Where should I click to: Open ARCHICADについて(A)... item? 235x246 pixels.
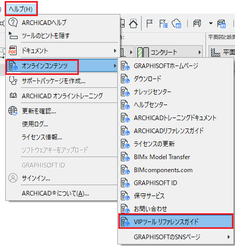tap(62, 193)
